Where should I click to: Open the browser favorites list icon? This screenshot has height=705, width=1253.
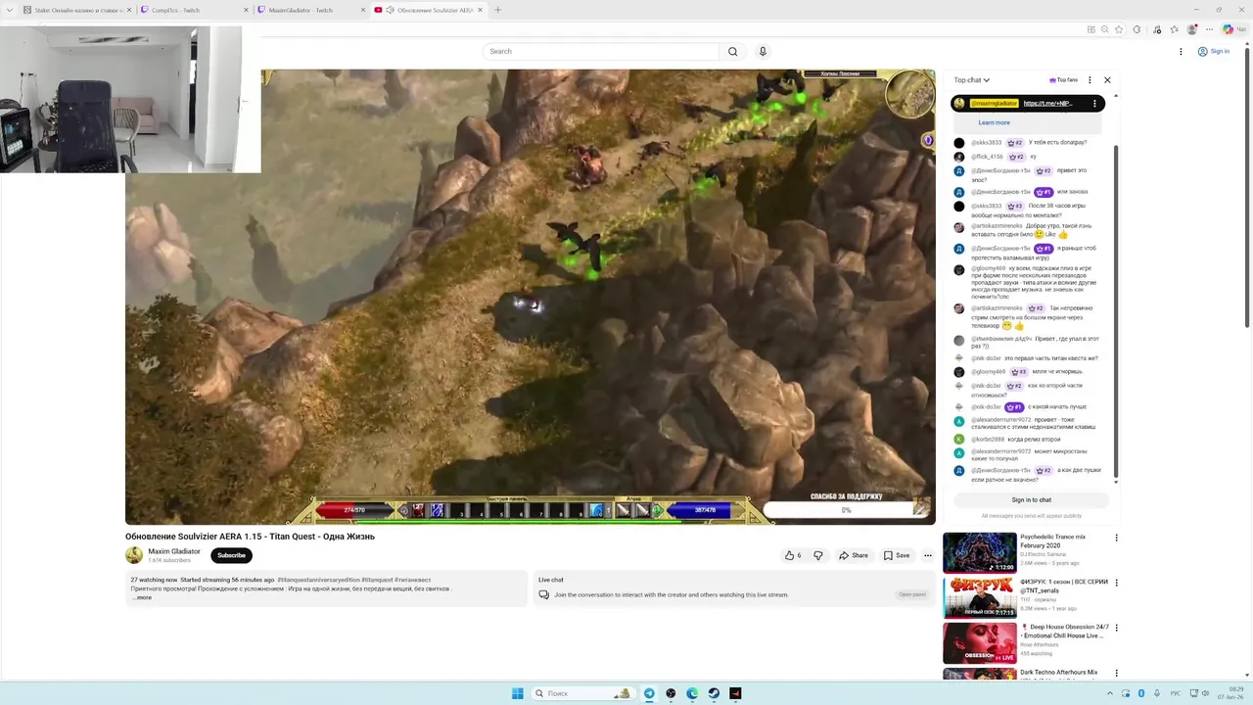click(1175, 29)
